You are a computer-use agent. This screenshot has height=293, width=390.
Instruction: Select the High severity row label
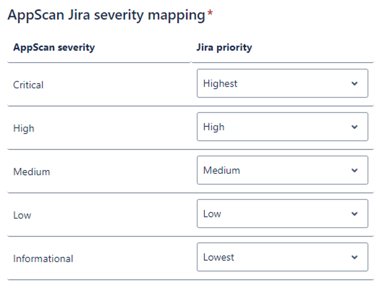click(x=24, y=128)
